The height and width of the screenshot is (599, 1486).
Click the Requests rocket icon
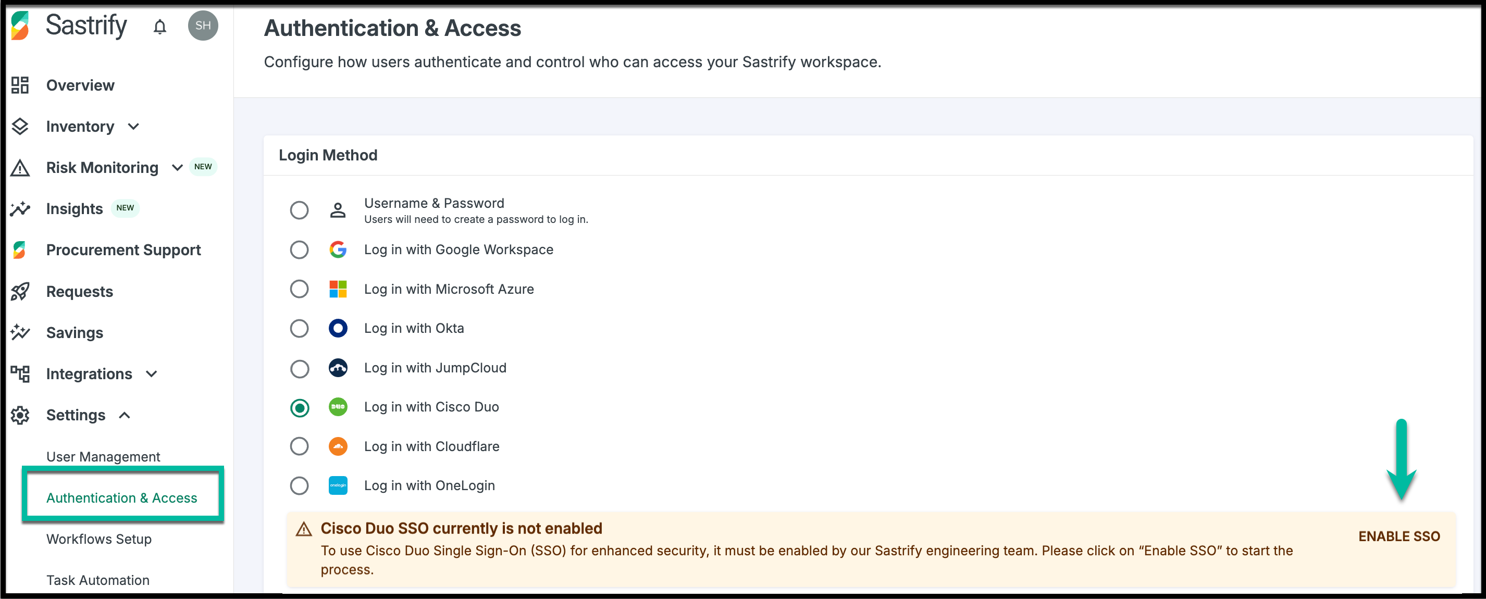click(x=20, y=291)
